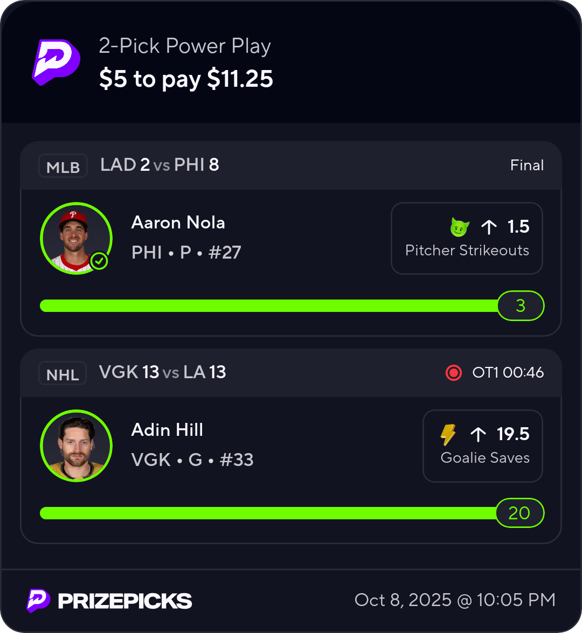The width and height of the screenshot is (582, 633).
Task: Click the yellow lightning bolt icon
Action: (x=448, y=435)
